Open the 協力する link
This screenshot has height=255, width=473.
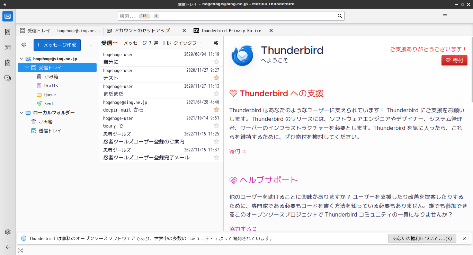[243, 229]
